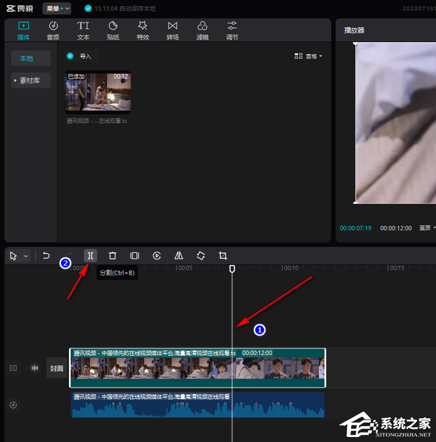
Task: Toggle the video track lock/visibility icon
Action: click(x=13, y=368)
